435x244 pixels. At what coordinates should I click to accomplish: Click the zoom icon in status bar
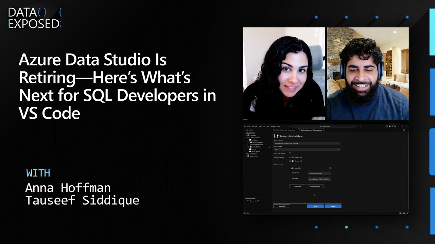[x=401, y=213]
